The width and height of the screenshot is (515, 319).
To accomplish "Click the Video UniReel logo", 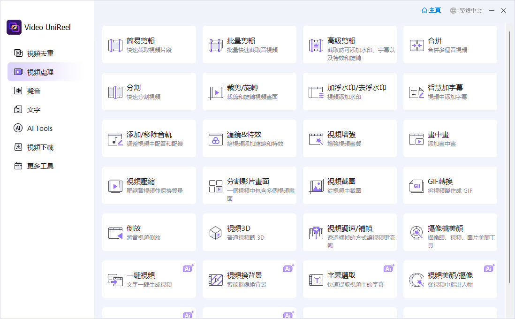I will point(14,27).
